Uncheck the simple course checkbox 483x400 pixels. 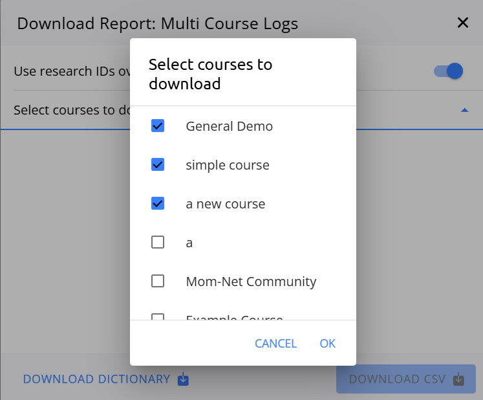pyautogui.click(x=157, y=165)
